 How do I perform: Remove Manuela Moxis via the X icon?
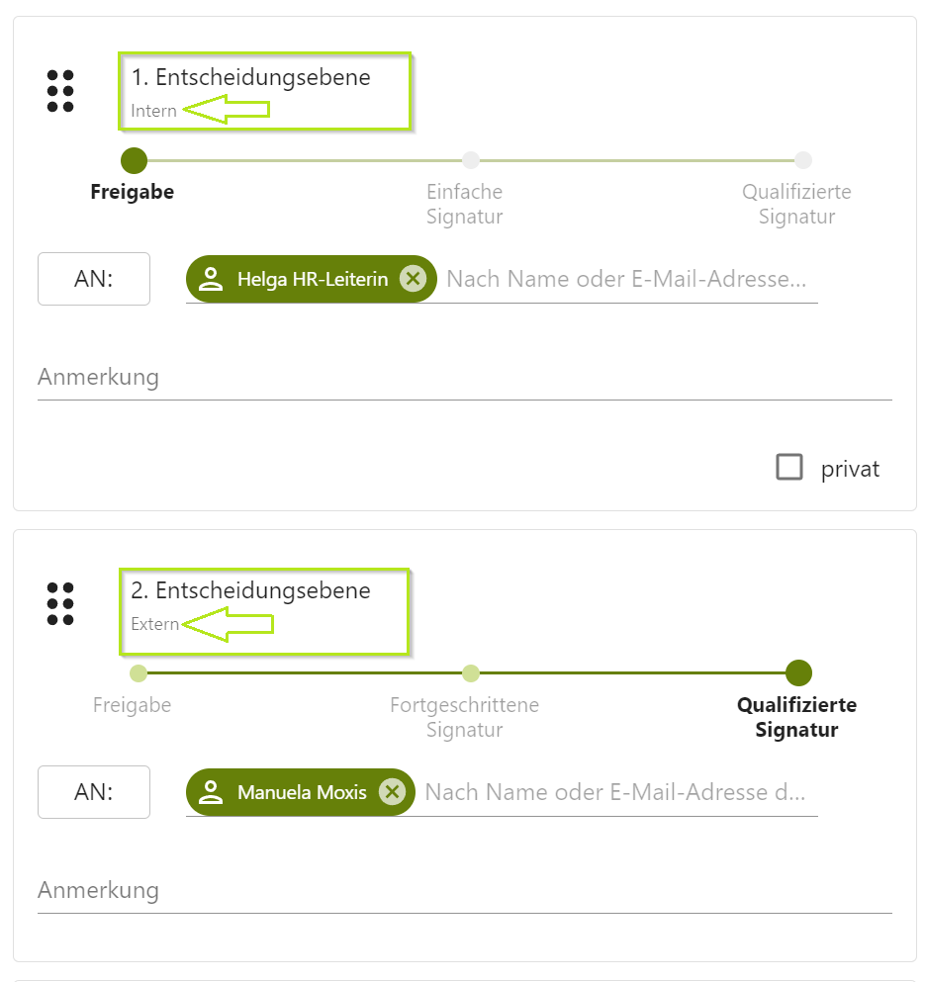point(393,791)
